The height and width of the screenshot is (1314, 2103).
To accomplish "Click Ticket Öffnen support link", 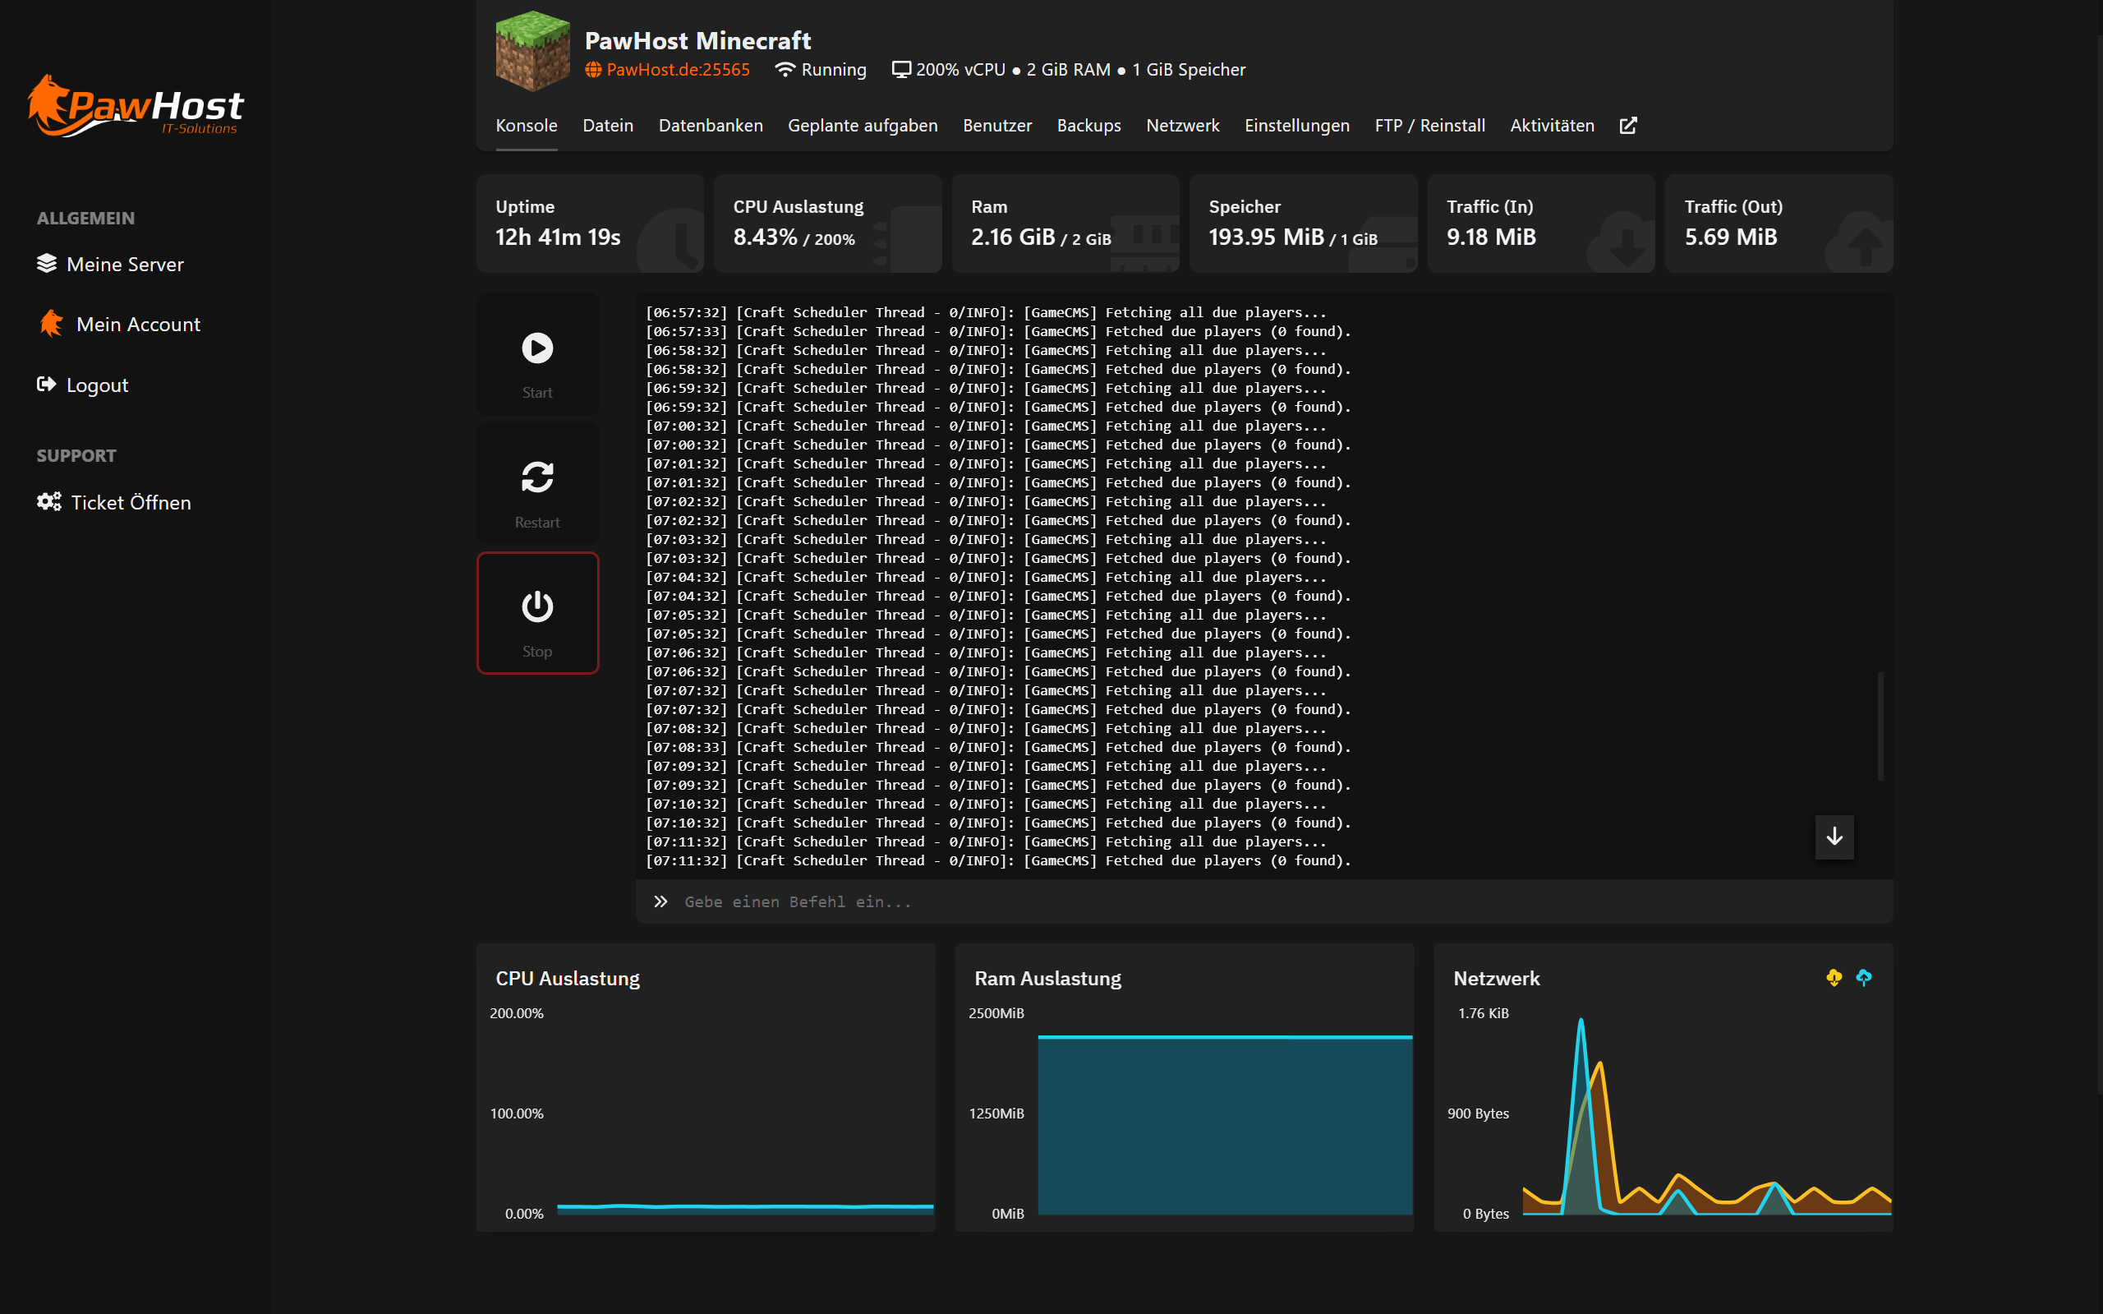I will (114, 501).
